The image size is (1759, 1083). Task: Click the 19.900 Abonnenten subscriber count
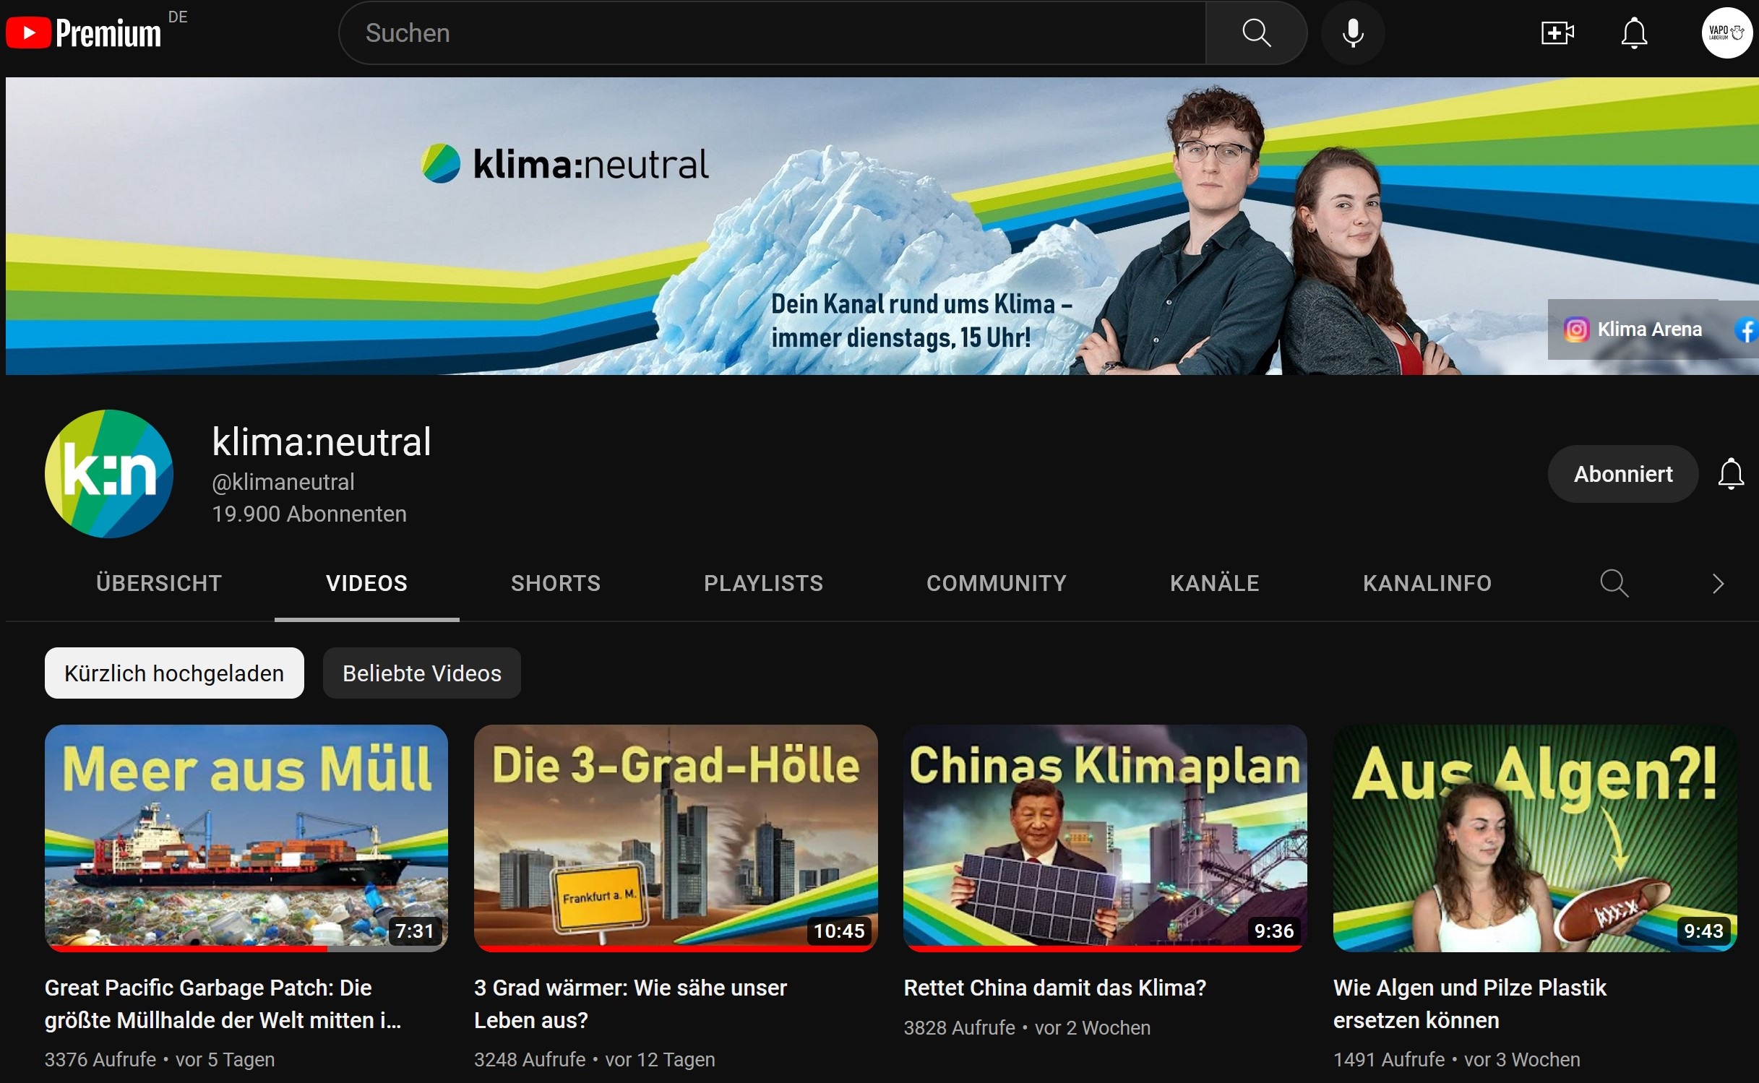tap(309, 514)
